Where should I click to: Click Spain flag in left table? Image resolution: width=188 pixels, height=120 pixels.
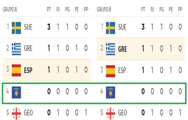[16, 70]
